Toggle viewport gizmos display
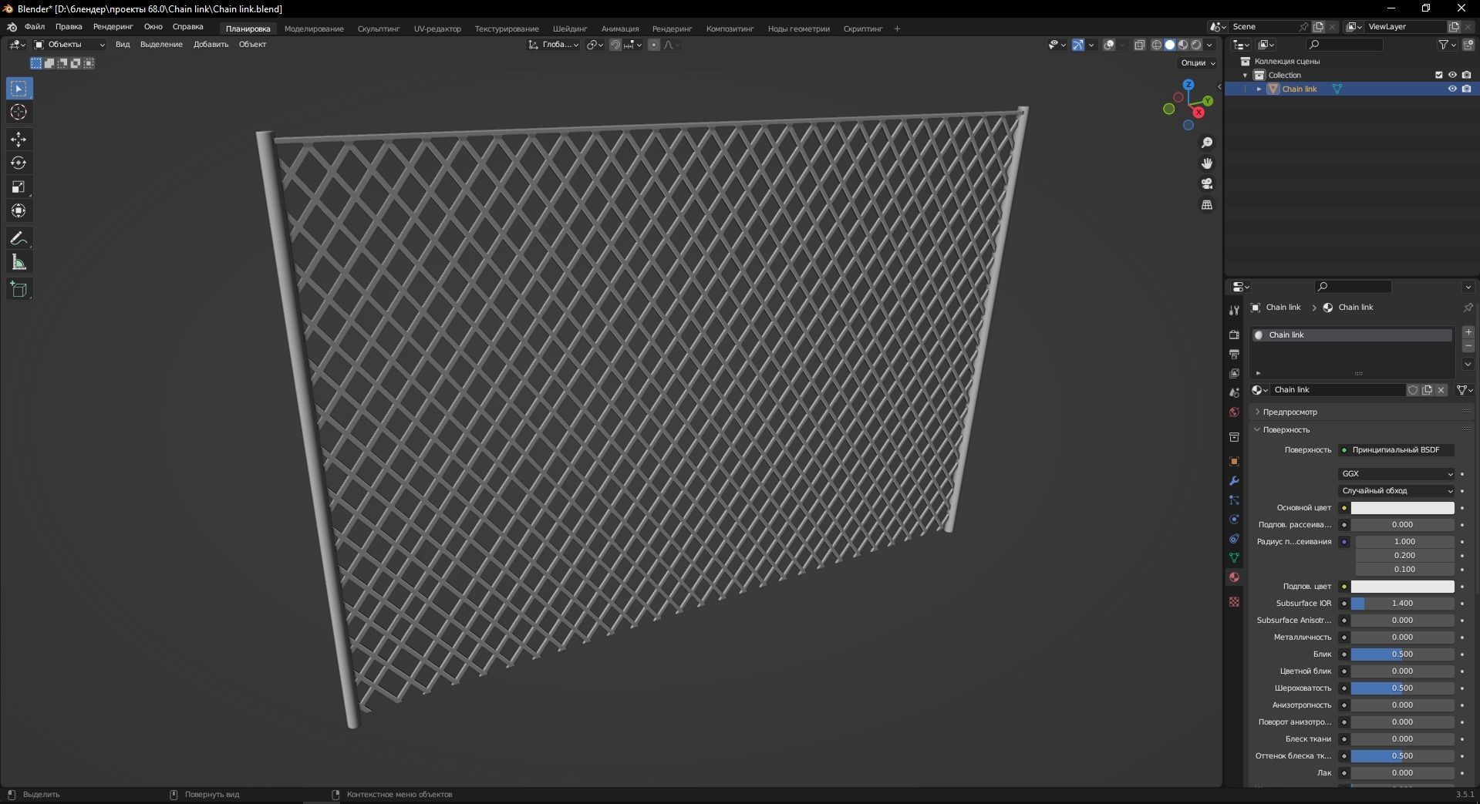The height and width of the screenshot is (804, 1480). 1078,45
